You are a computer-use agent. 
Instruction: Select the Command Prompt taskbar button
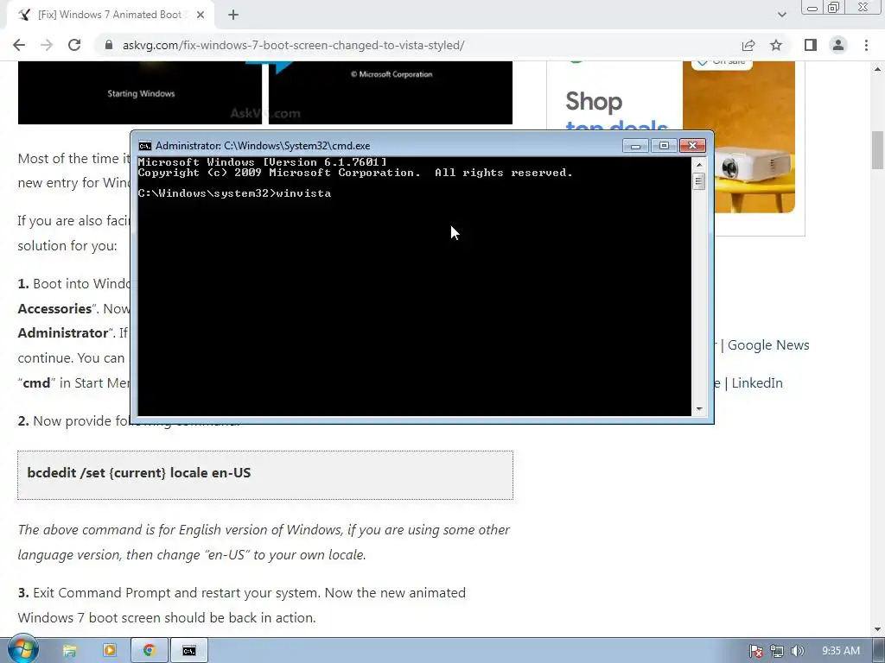pos(189,651)
